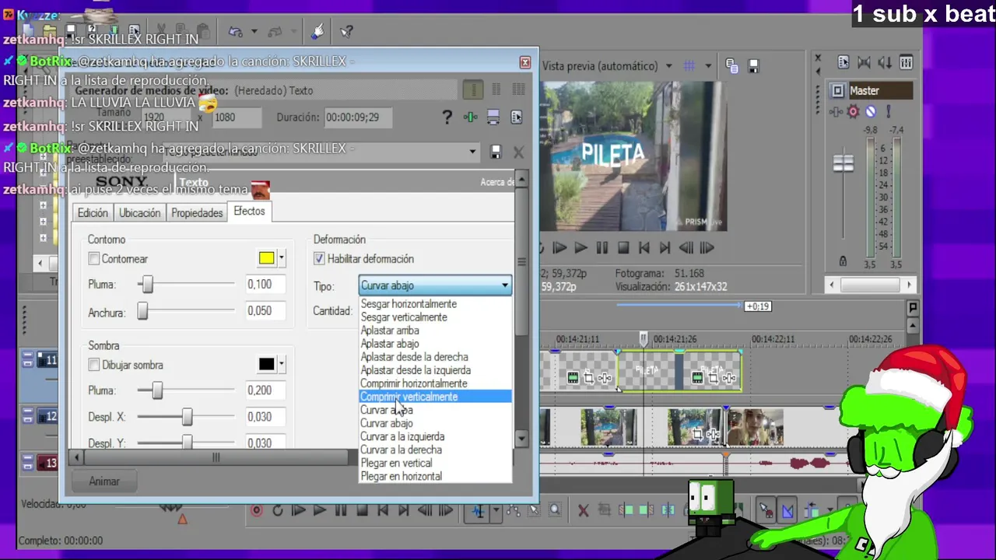This screenshot has width=996, height=560.
Task: Open the Master bus output icon
Action: pyautogui.click(x=837, y=90)
